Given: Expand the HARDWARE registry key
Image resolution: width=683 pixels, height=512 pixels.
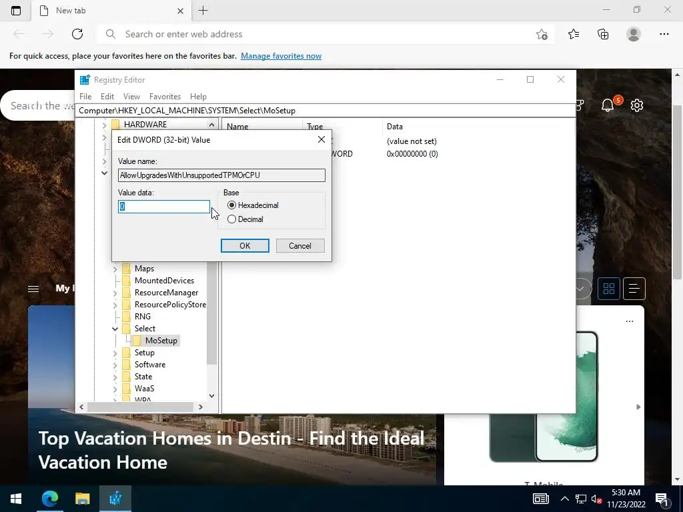Looking at the screenshot, I should coord(104,125).
